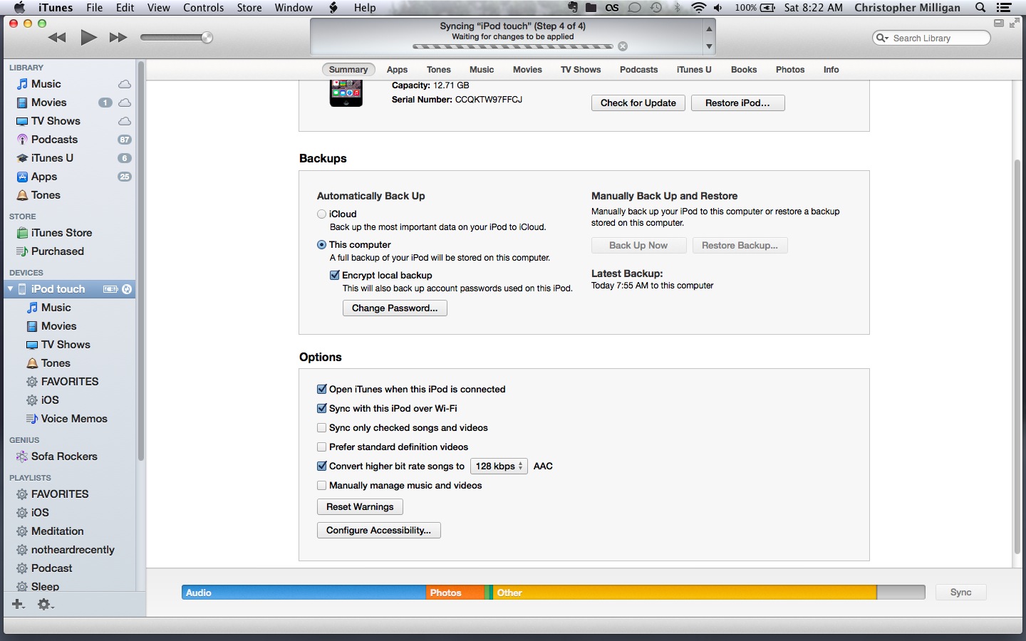
Task: Click the cloud icon beside Music
Action: point(125,84)
